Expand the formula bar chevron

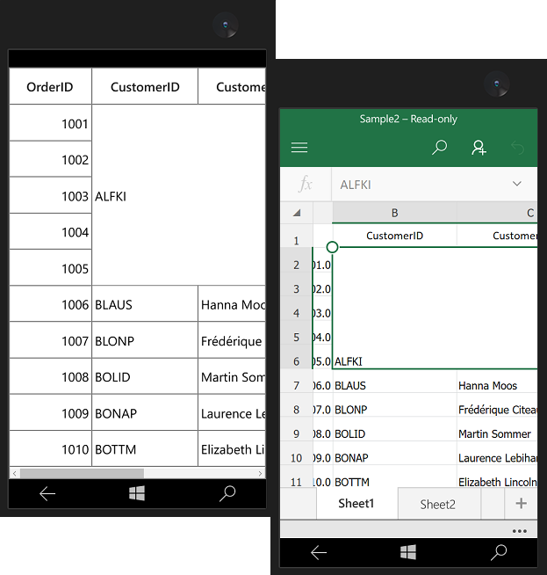click(x=516, y=184)
